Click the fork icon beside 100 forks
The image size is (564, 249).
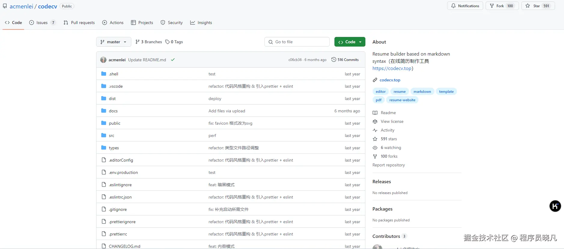[375, 156]
